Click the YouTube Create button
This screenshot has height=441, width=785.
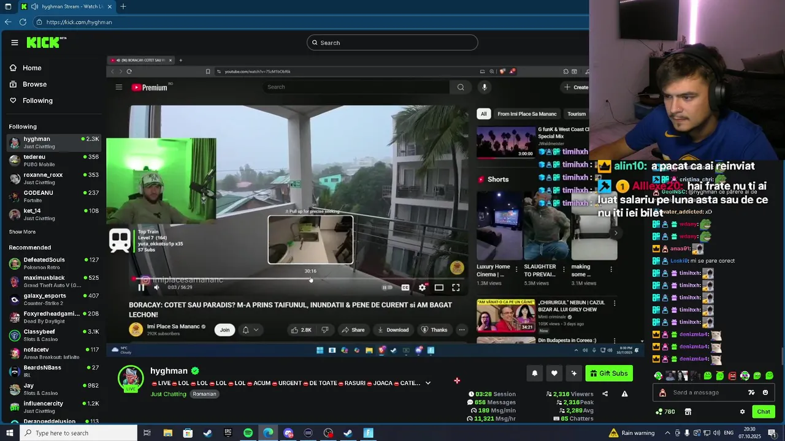tap(576, 87)
